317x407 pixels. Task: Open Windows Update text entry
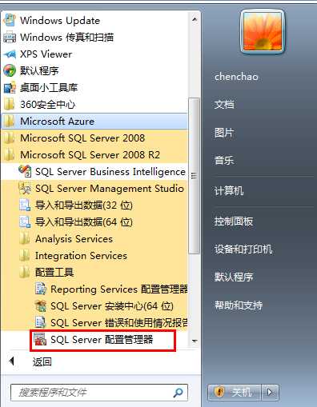[60, 21]
